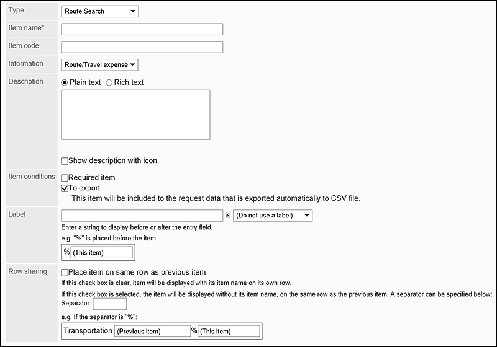
Task: Click the Label text input field
Action: click(142, 216)
